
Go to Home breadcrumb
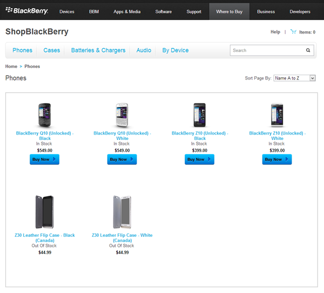coord(11,66)
